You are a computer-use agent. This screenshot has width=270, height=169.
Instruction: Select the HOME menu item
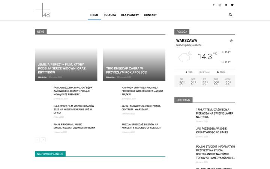pos(94,15)
